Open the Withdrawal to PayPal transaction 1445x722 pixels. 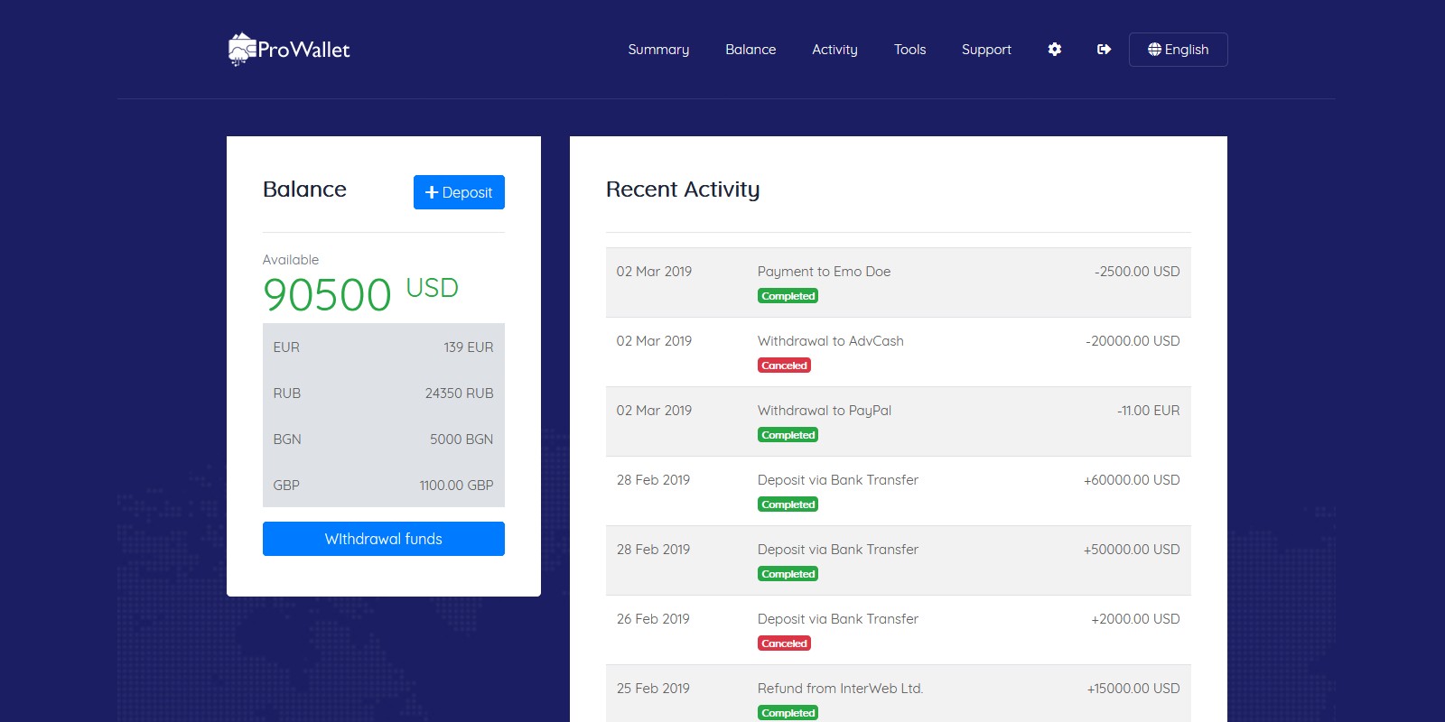coord(824,411)
